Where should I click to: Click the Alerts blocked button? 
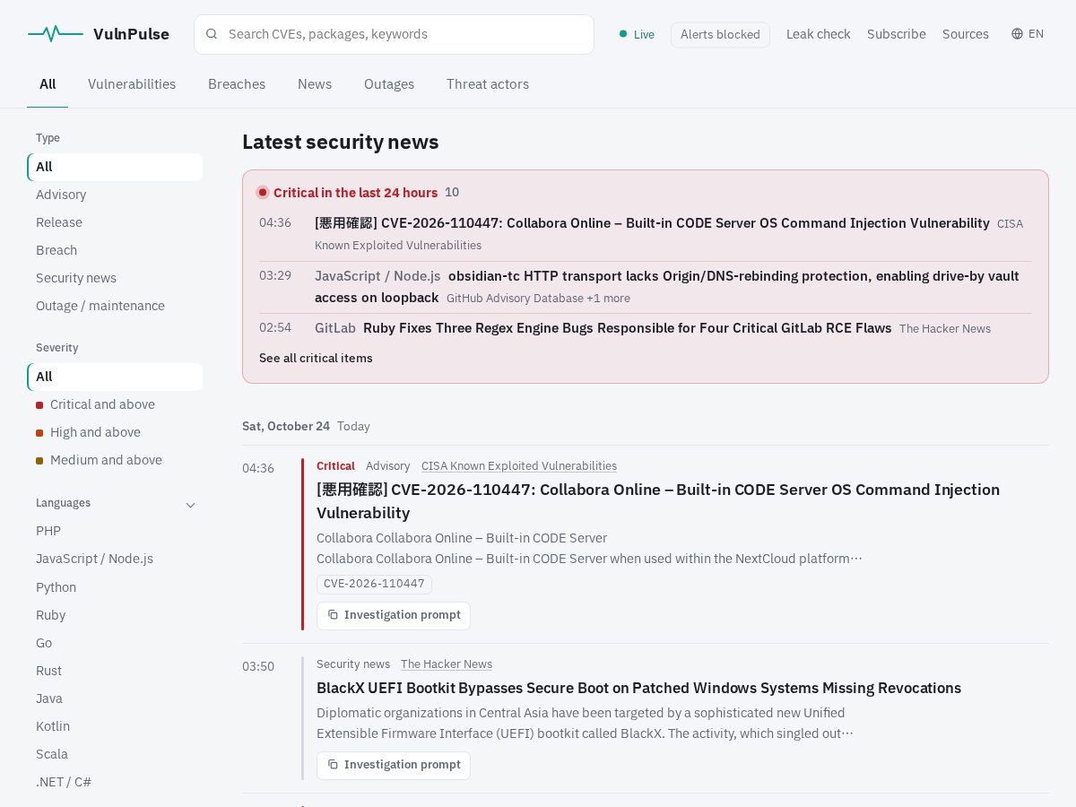point(720,35)
